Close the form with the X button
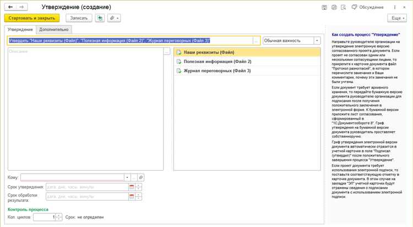413x227 pixels. (404, 7)
